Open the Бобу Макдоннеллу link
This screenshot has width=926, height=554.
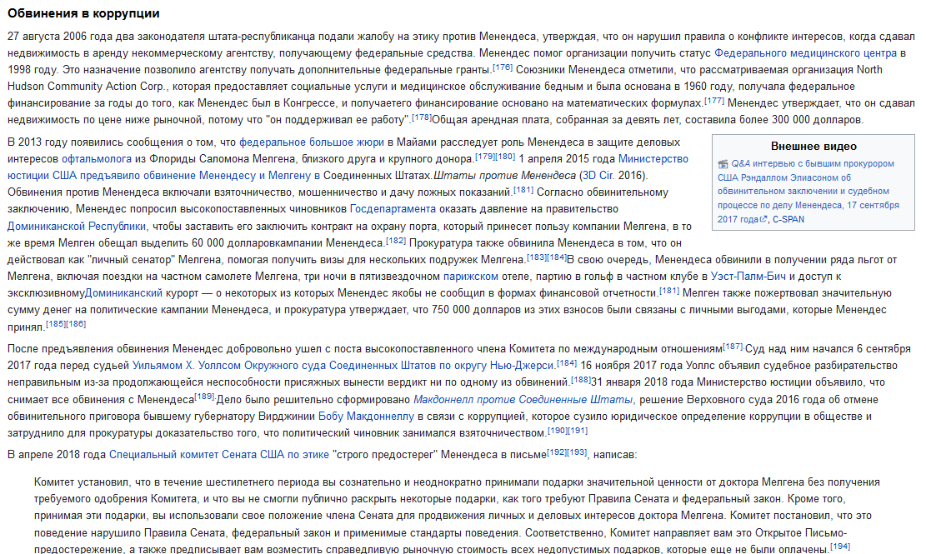(x=366, y=416)
